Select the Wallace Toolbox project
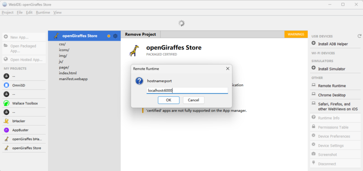Image resolution: width=363 pixels, height=171 pixels. point(24,103)
